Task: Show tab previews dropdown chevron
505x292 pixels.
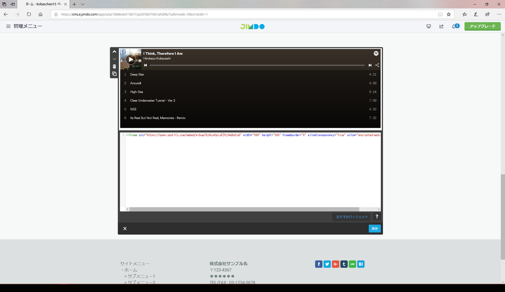Action: 82,4
